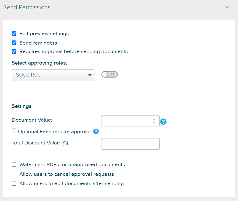Click the Document Value help icon
Viewport: 238px width, 201px height.
coord(163,121)
